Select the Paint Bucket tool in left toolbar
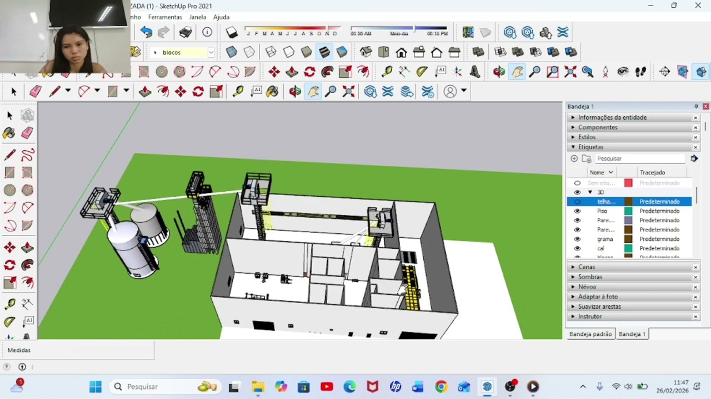The image size is (711, 399). point(9,133)
